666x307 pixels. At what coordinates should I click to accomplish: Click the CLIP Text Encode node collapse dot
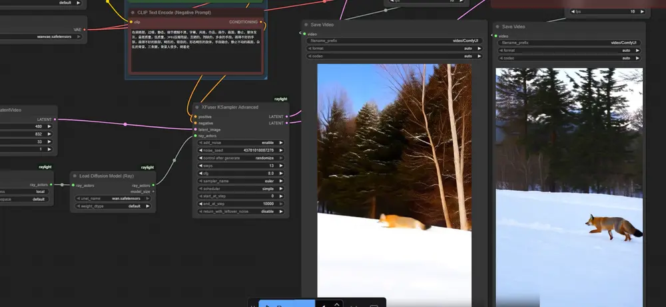[133, 12]
